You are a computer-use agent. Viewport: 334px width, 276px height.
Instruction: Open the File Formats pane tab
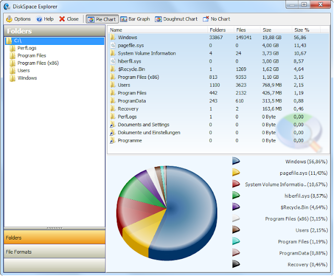54,251
